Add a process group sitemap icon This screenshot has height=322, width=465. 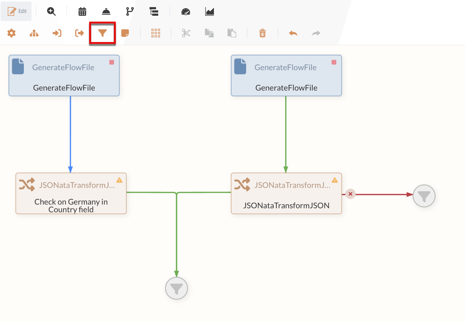[34, 33]
